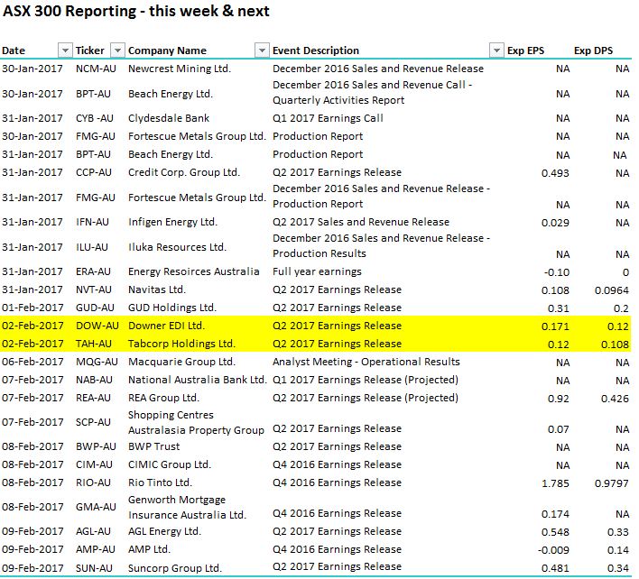Select 'Analyst Meeting - Operational Results' cell

[x=366, y=362]
